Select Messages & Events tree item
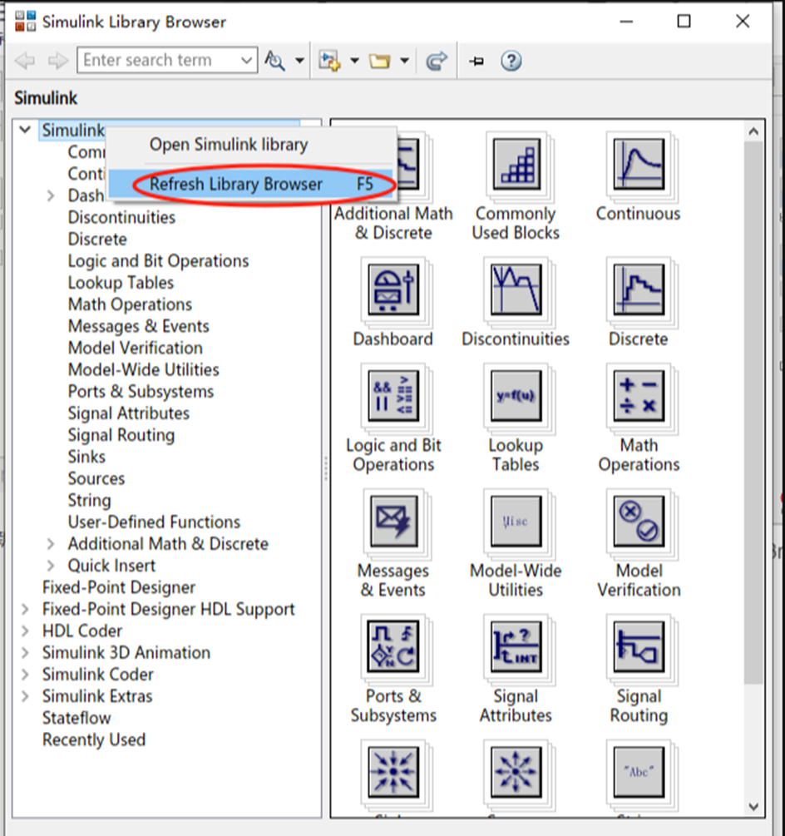This screenshot has height=836, width=785. coord(139,326)
